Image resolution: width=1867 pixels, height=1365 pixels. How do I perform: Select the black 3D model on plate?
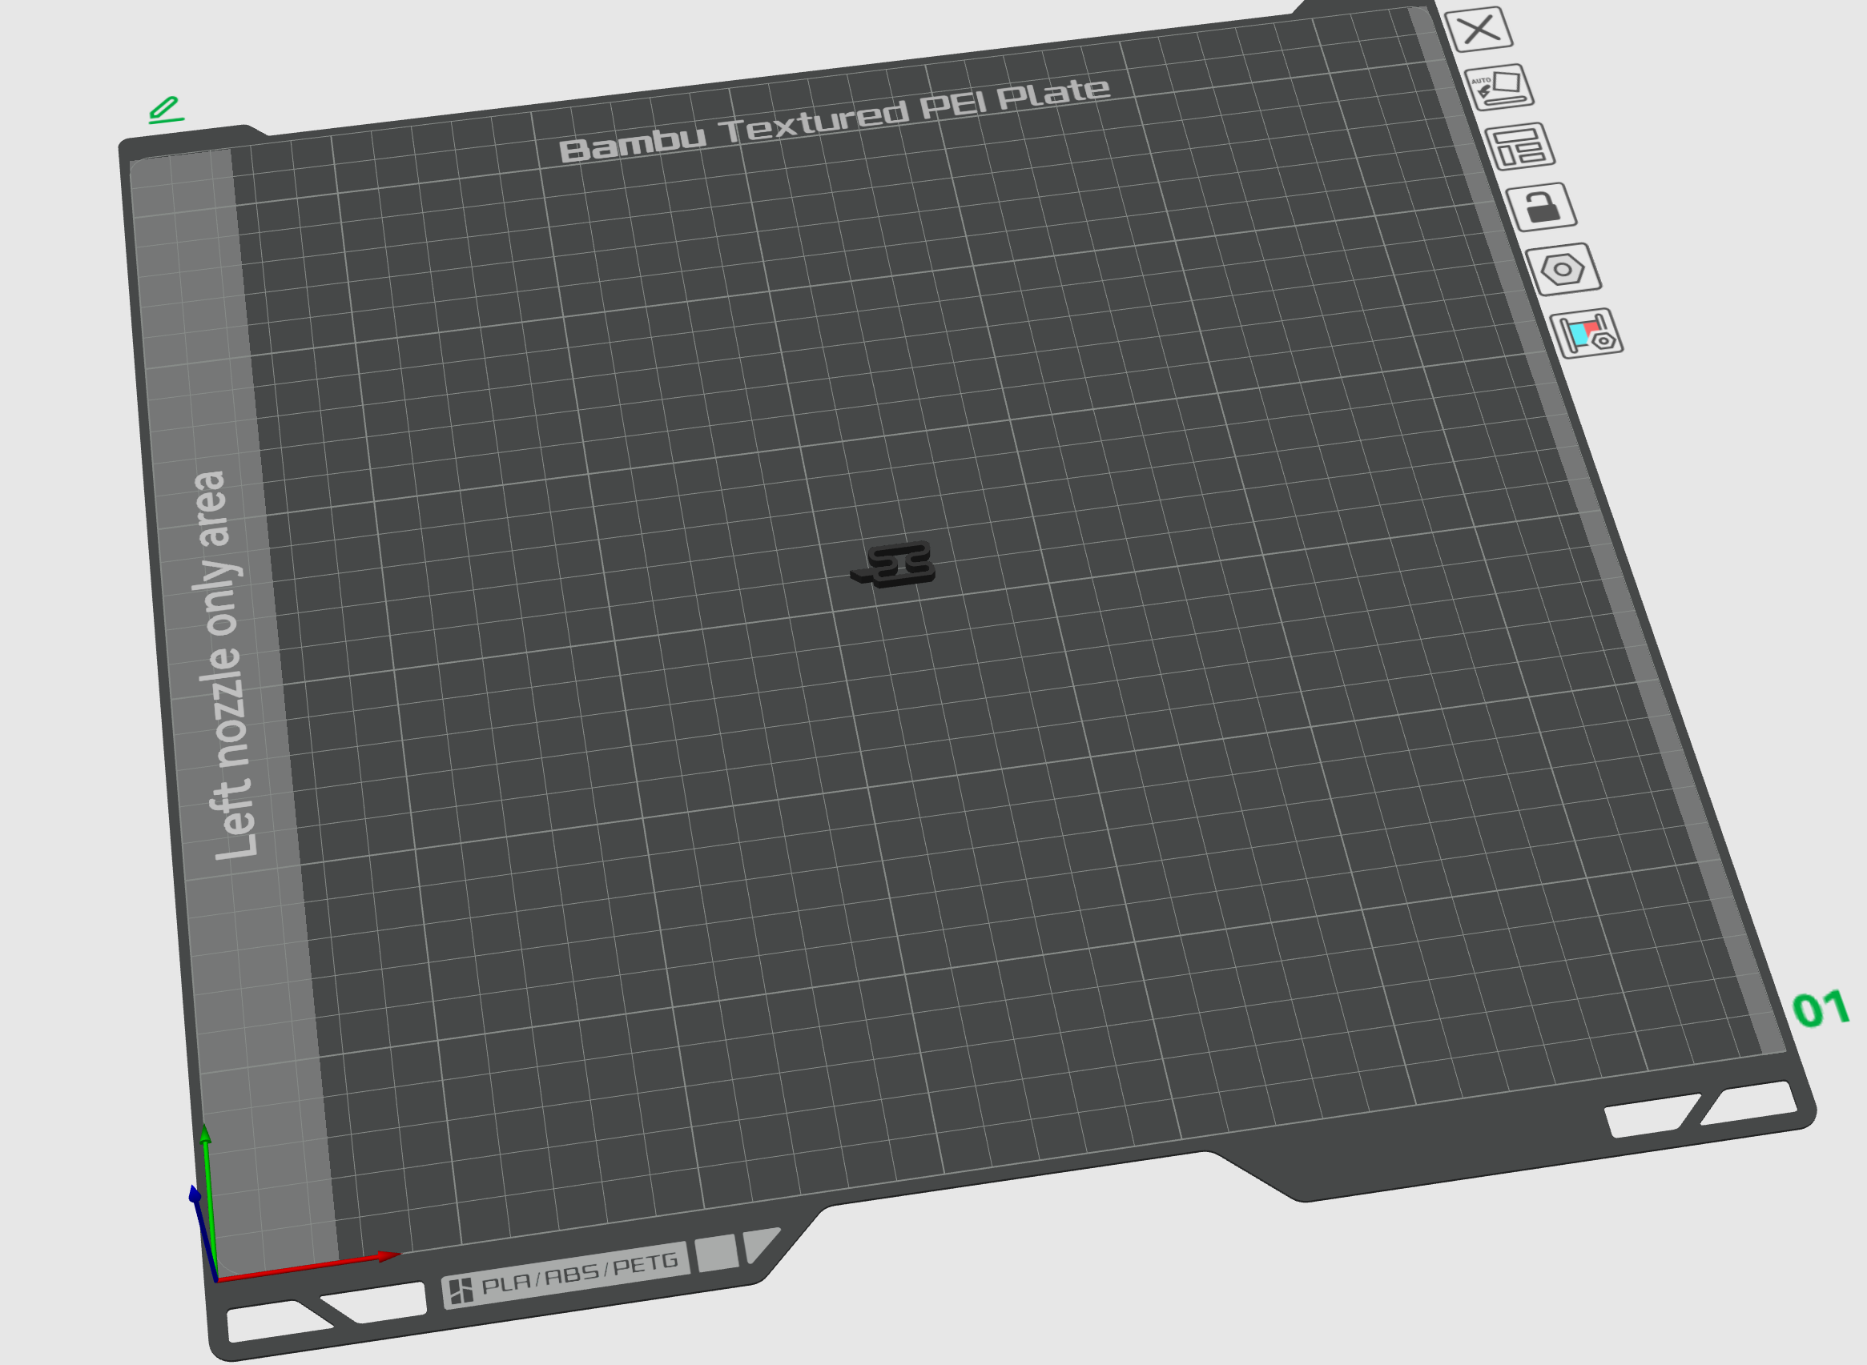[893, 564]
